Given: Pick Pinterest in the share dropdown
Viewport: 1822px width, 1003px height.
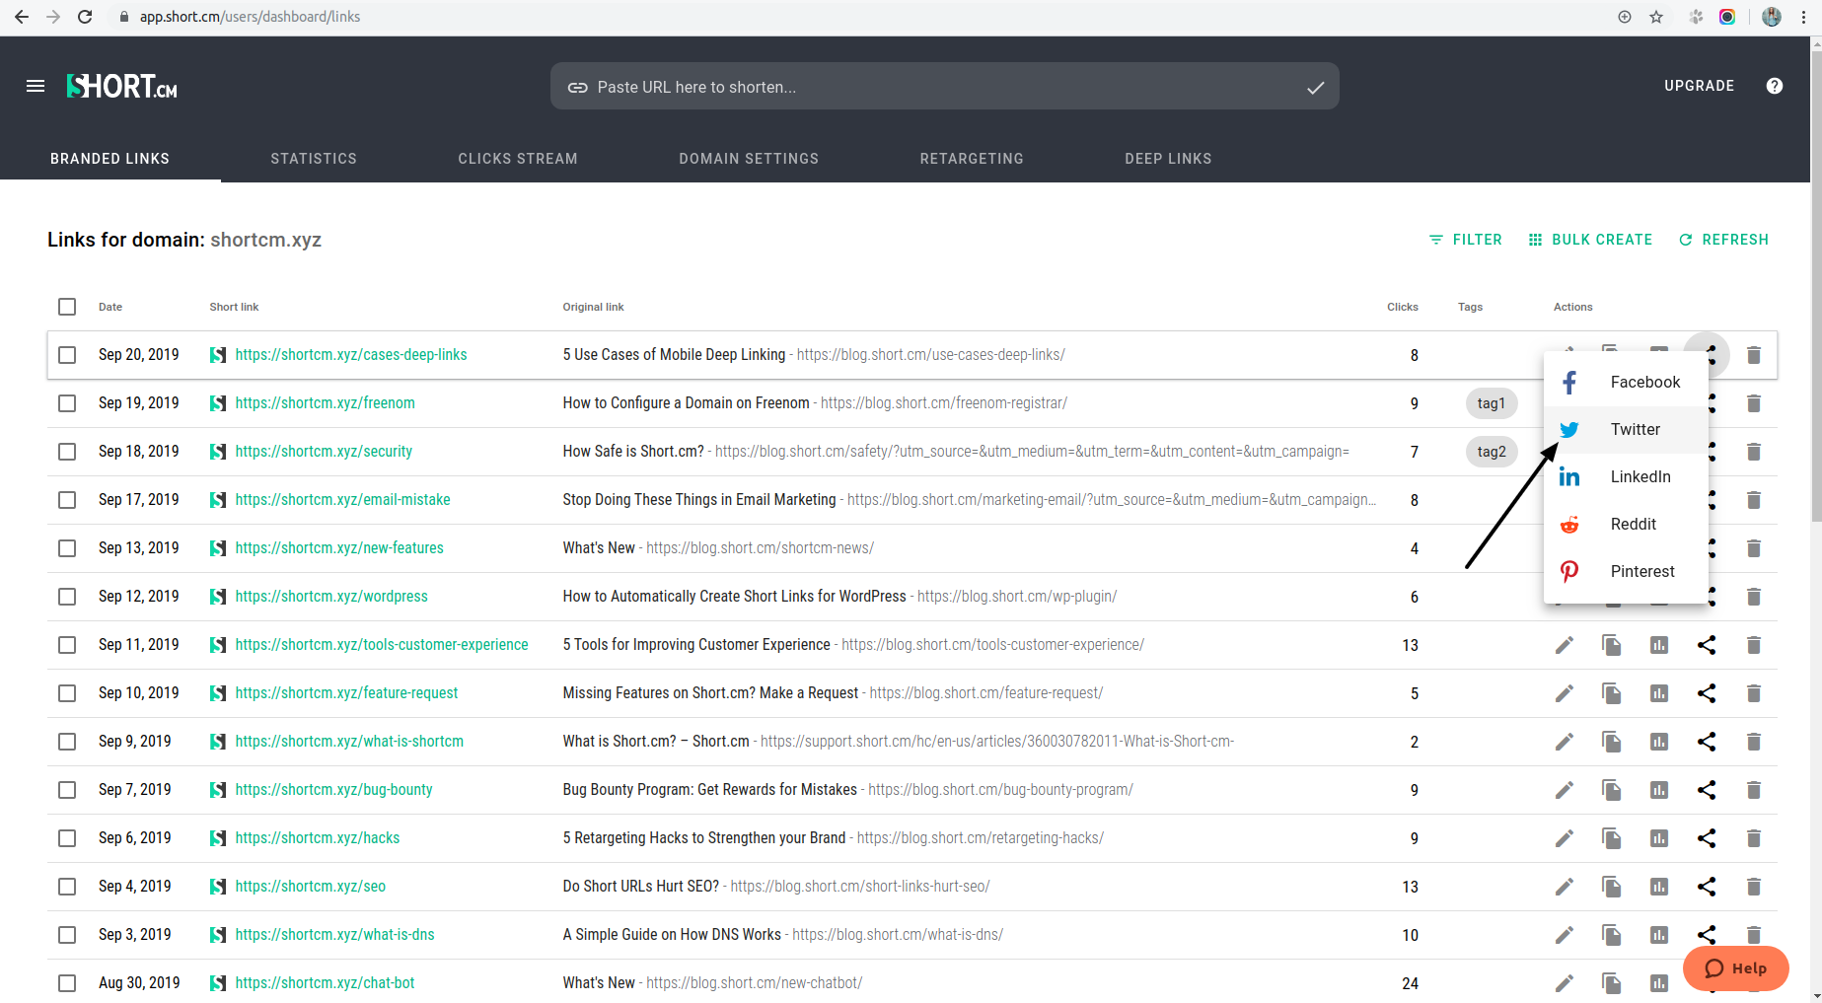Looking at the screenshot, I should [x=1626, y=571].
